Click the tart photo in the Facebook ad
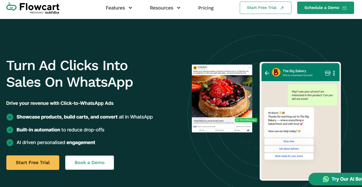Screen dimensions: 362x187 222,96
